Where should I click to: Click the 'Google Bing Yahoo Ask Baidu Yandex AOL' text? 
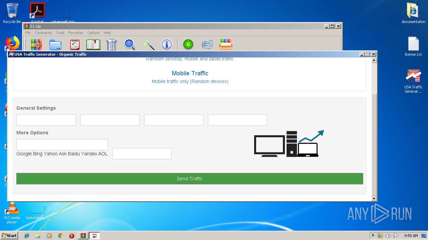point(62,154)
